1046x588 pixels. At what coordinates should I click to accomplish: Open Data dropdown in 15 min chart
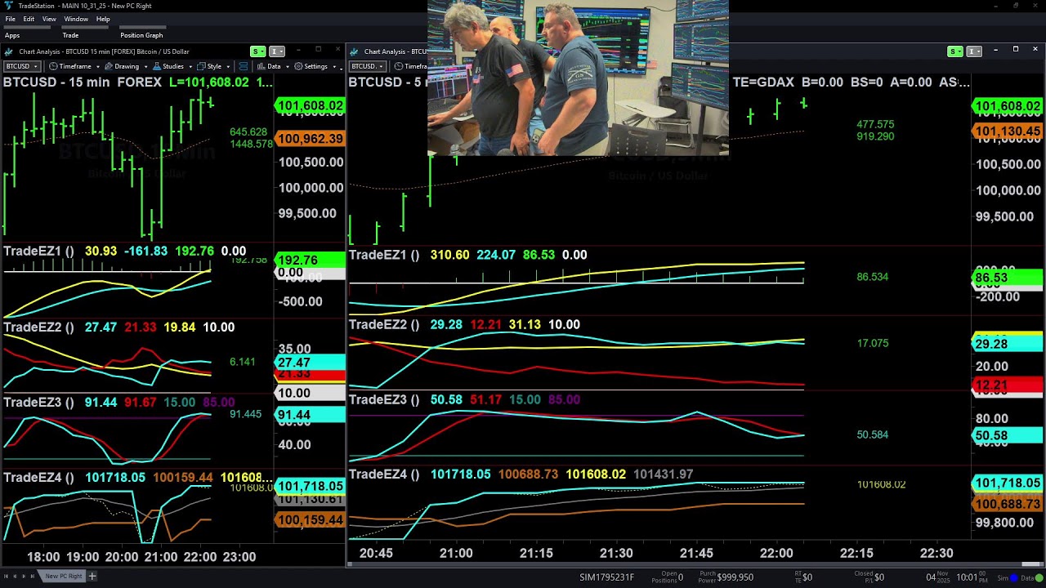tap(272, 66)
